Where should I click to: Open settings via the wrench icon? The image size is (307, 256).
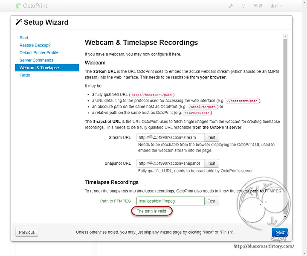pos(231,6)
